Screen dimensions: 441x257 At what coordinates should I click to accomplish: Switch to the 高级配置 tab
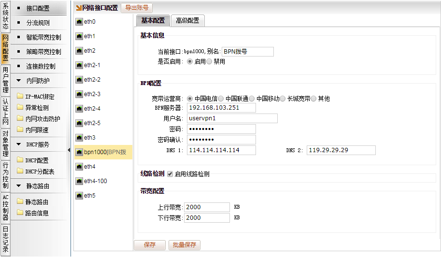click(188, 20)
